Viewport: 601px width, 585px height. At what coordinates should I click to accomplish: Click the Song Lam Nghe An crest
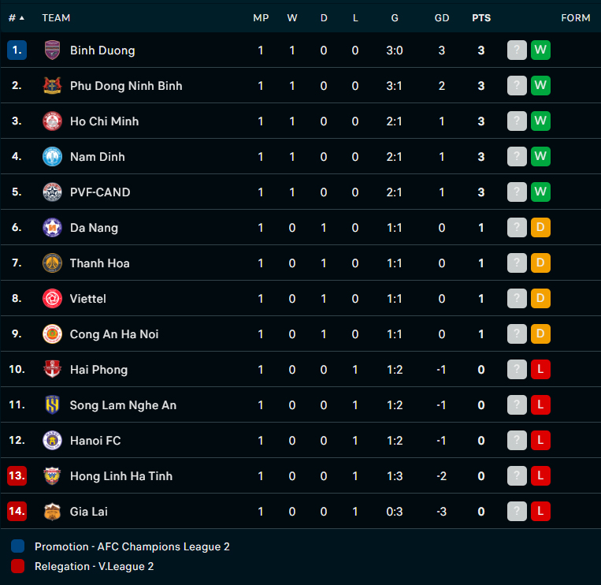pos(52,405)
